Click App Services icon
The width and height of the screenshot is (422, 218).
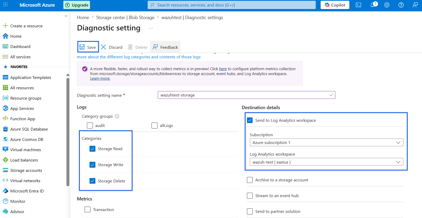click(x=5, y=108)
